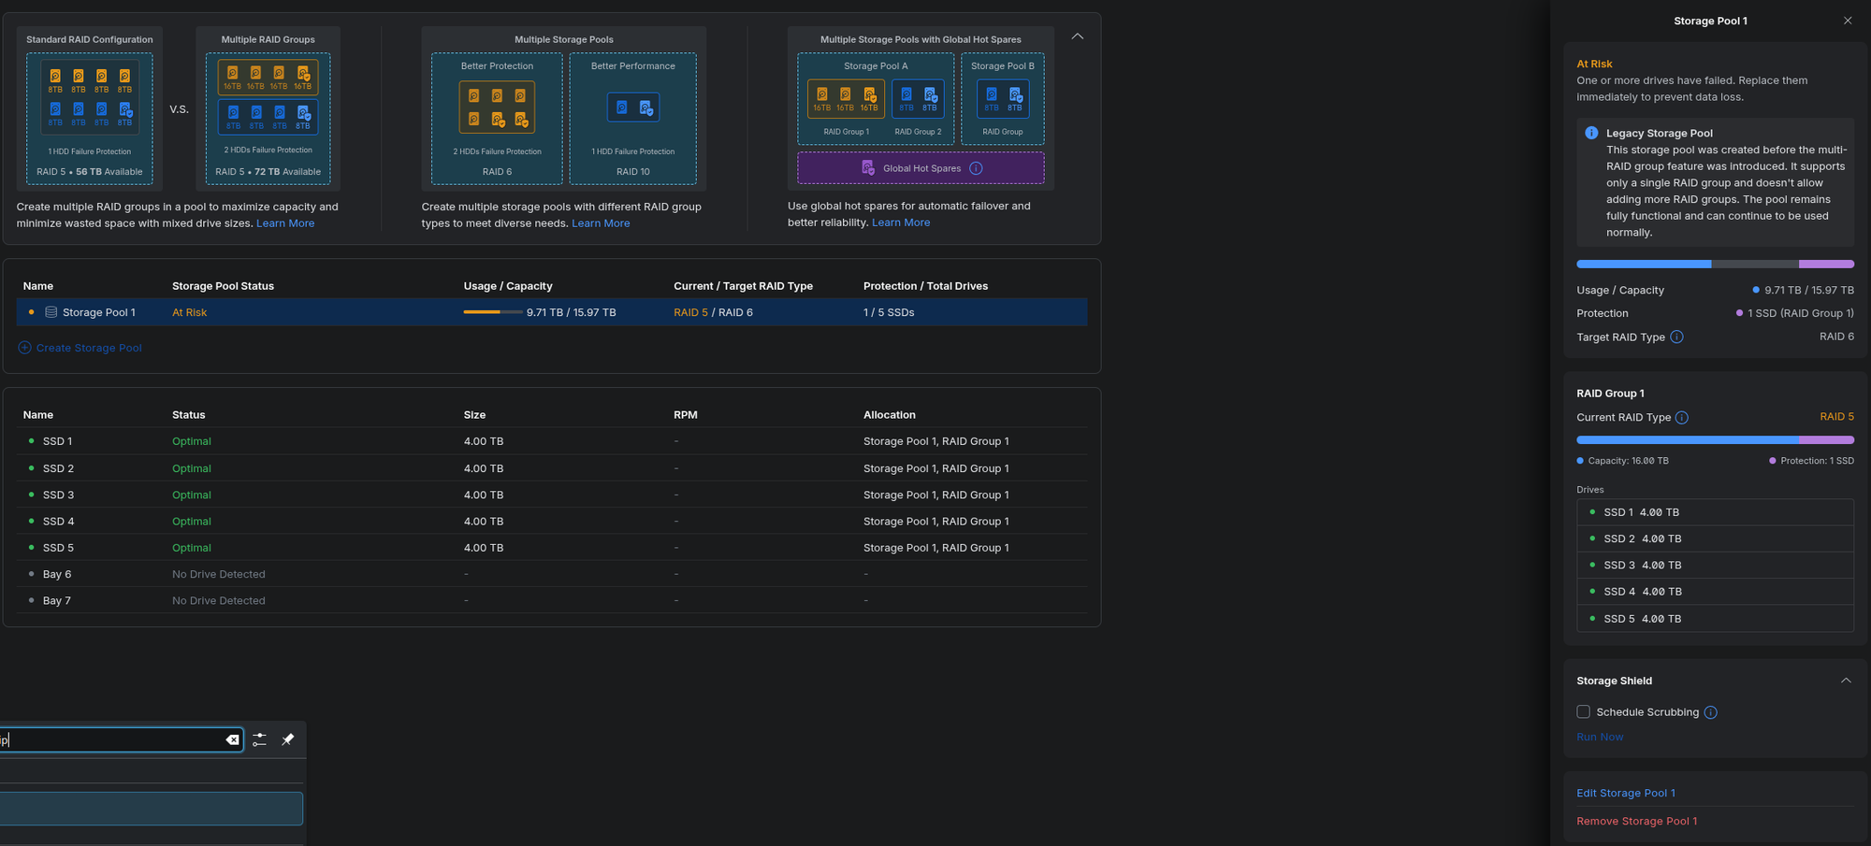Open the Target RAID Type info tooltip
Screen dimensions: 1871x846
(x=1676, y=337)
